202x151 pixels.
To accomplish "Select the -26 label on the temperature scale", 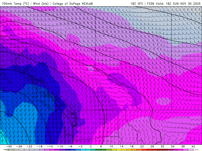I will click(19, 146).
